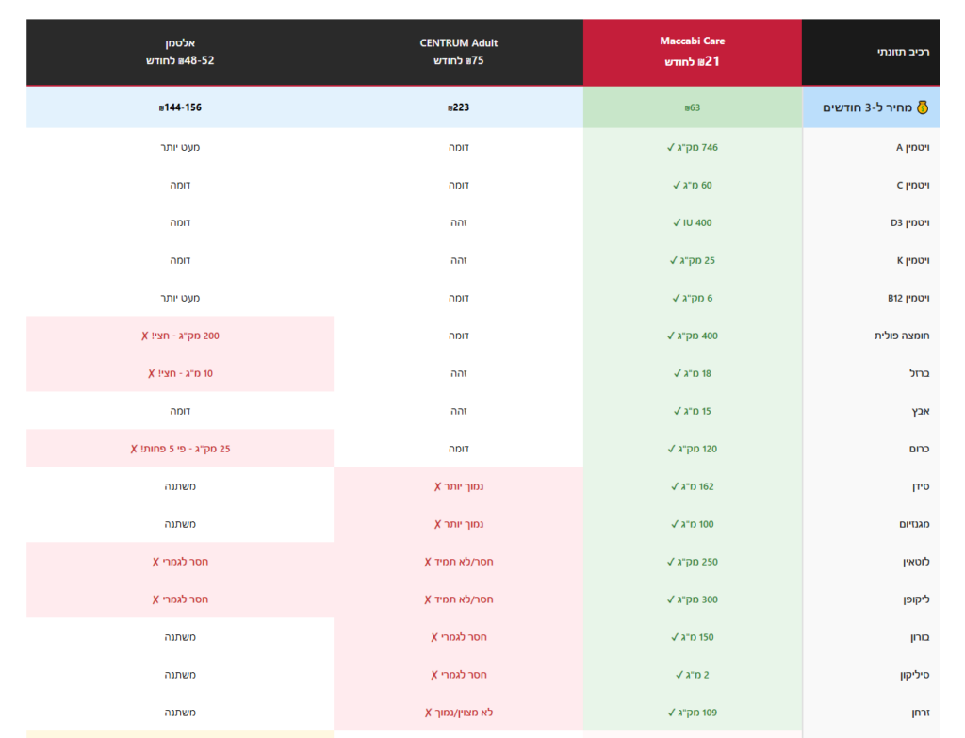Click אלטמן "חסר לגמרי" in the ליקופן row
Viewport: 965px width, 738px height.
(x=180, y=599)
